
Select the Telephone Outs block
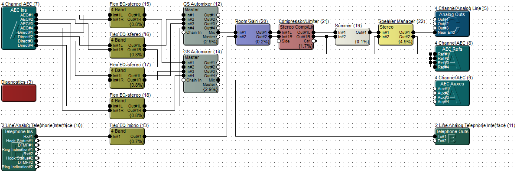[452, 136]
